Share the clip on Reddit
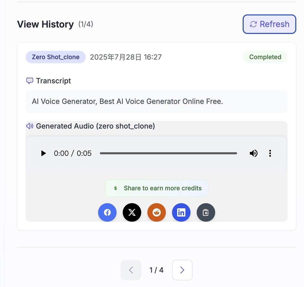 (x=157, y=212)
